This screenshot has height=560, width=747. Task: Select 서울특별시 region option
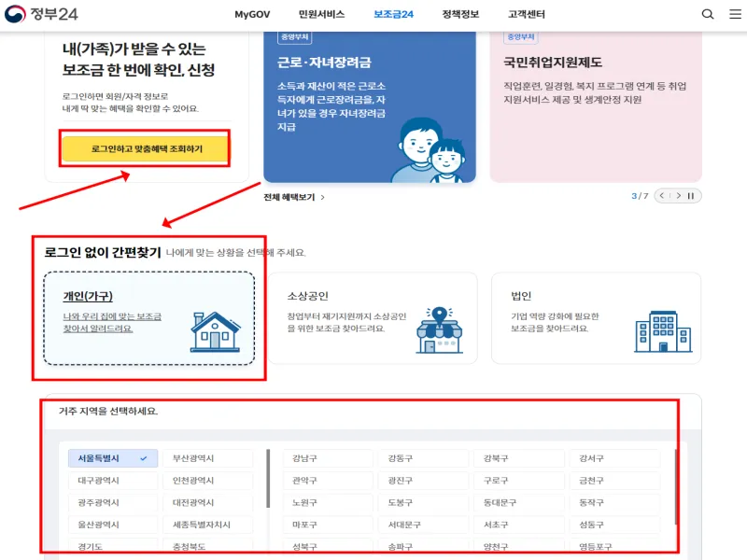pos(106,458)
